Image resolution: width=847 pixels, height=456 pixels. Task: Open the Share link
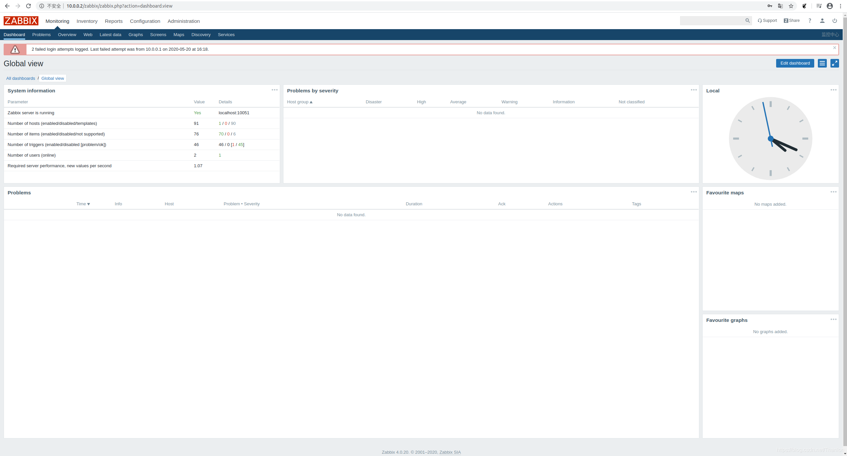tap(792, 21)
